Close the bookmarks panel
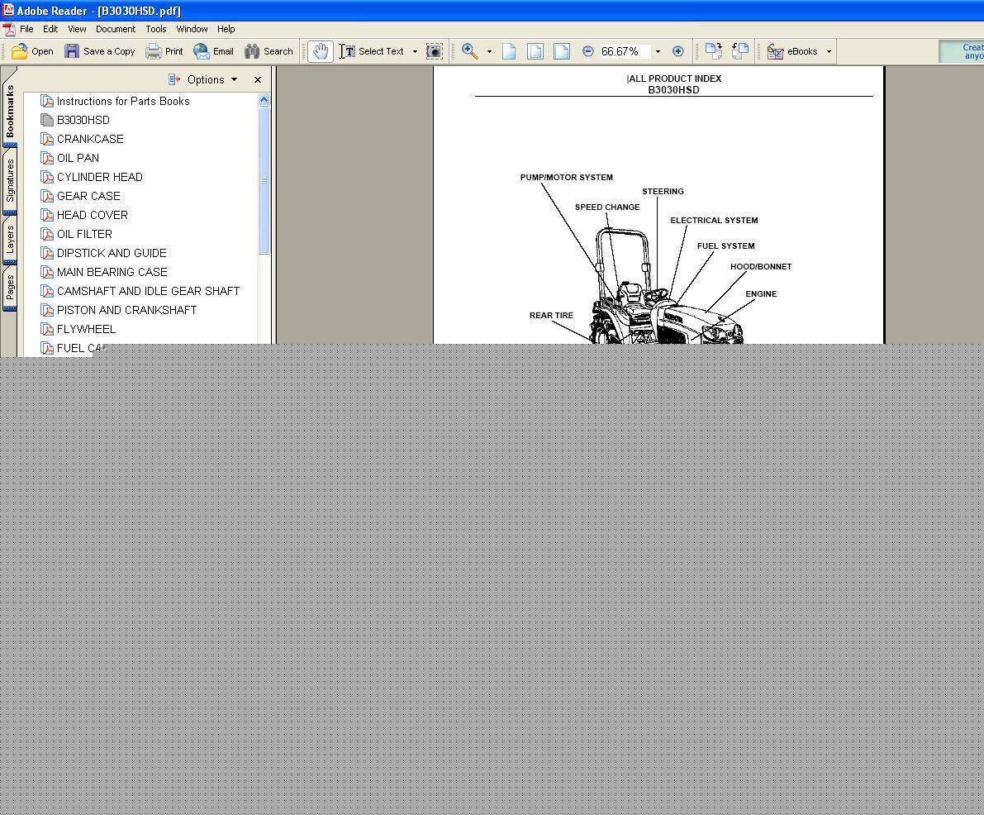984x815 pixels. (257, 79)
